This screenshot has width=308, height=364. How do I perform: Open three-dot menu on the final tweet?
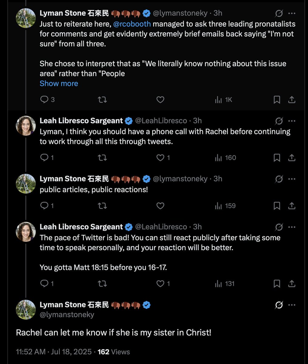(292, 305)
